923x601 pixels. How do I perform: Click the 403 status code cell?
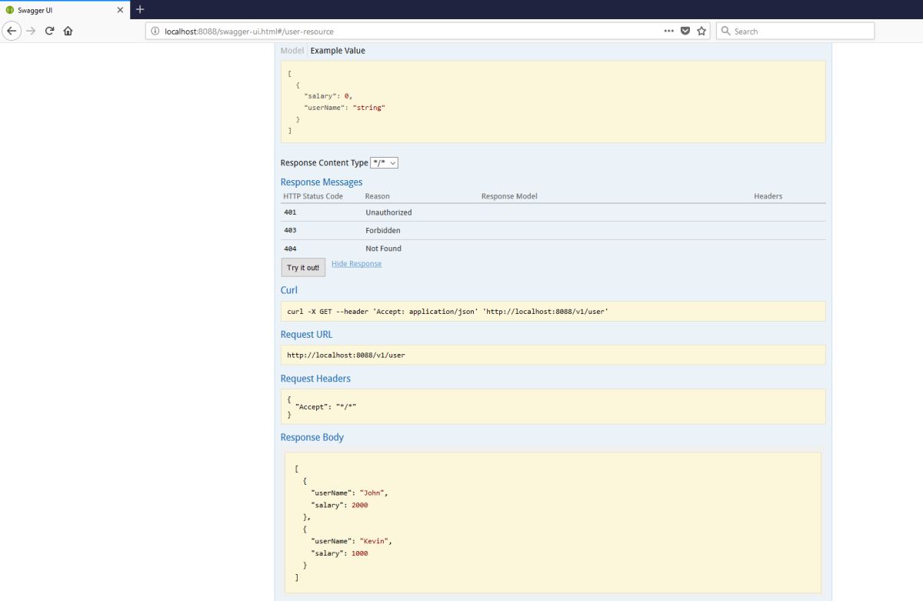click(290, 231)
